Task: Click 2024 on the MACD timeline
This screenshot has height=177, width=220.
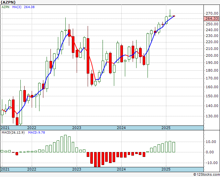Action: click(x=121, y=169)
